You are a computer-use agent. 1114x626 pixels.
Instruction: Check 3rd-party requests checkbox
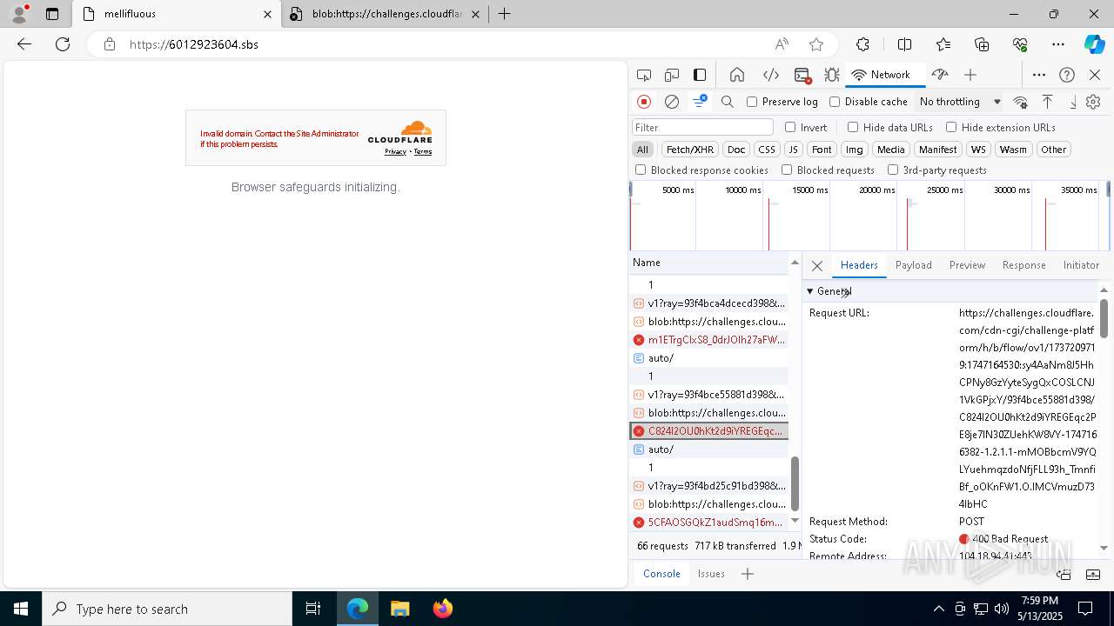893,170
